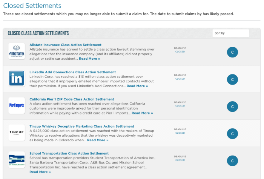Image resolution: width=264 pixels, height=179 pixels.
Task: Open California Pier 1 ZIP Code Settlement link
Action: (72, 99)
